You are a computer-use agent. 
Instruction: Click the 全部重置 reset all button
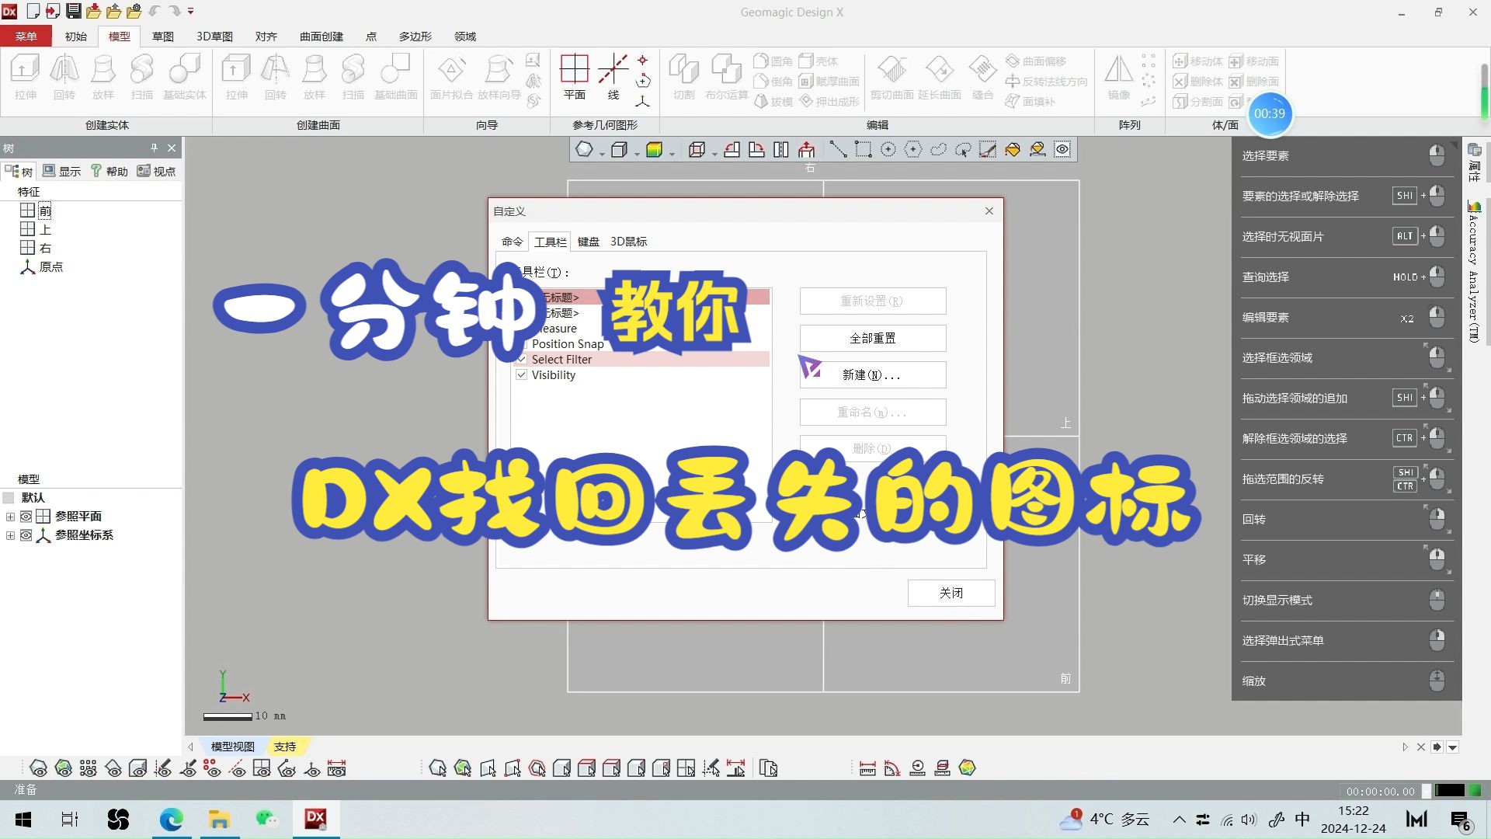click(x=872, y=338)
